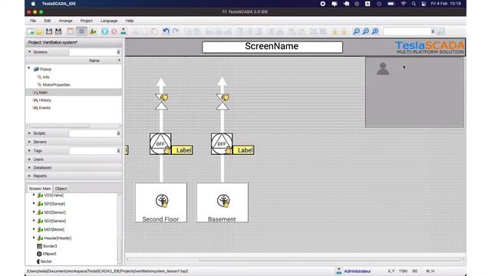Expand the Servers section
This screenshot has width=491, height=276.
pos(29,142)
